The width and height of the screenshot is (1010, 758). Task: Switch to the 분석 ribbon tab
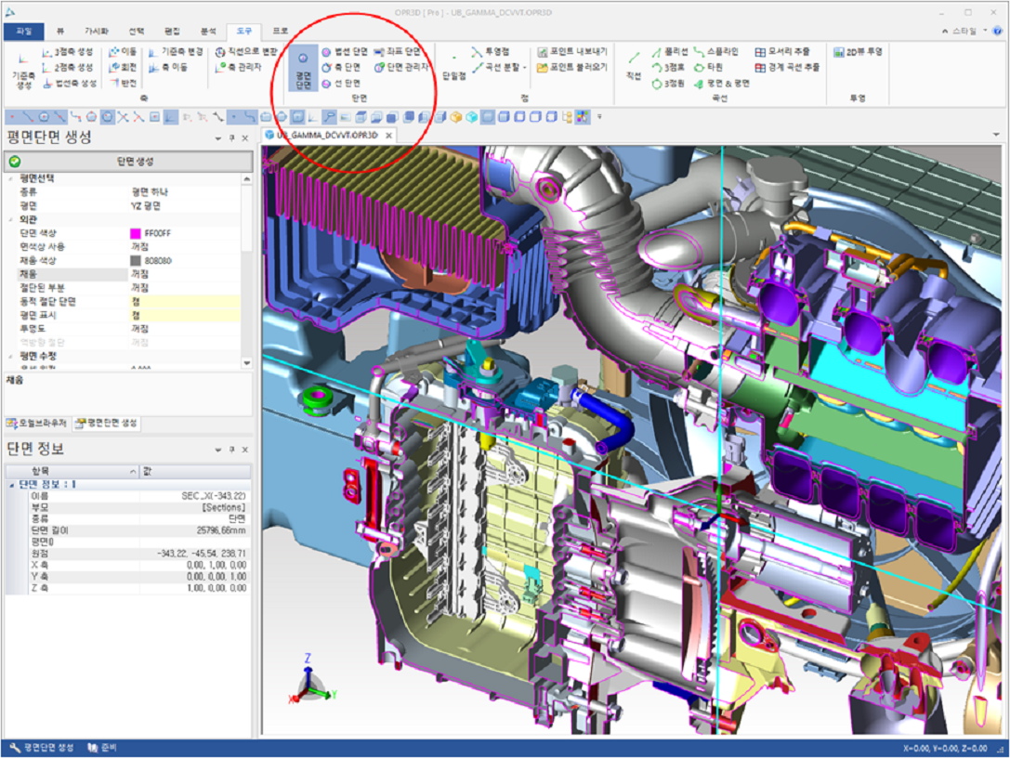point(208,31)
